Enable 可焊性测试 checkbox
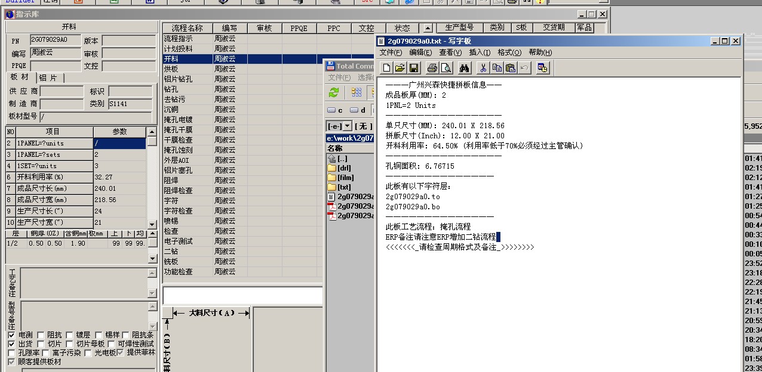Screen dimensions: 762x372 [x=112, y=344]
